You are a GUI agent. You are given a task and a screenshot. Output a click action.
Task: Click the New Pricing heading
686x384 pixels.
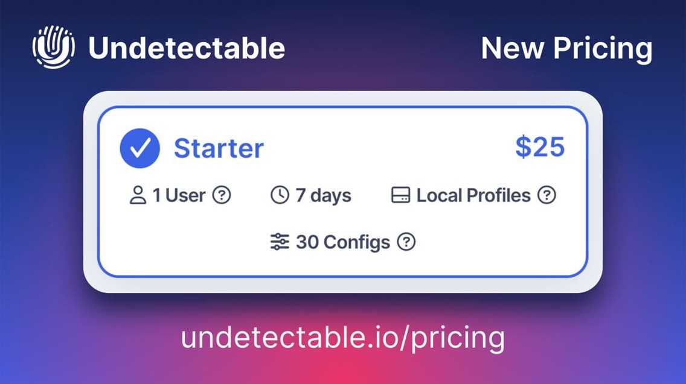(566, 48)
